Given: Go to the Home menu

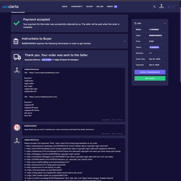Looking at the screenshot, I should click(64, 7).
